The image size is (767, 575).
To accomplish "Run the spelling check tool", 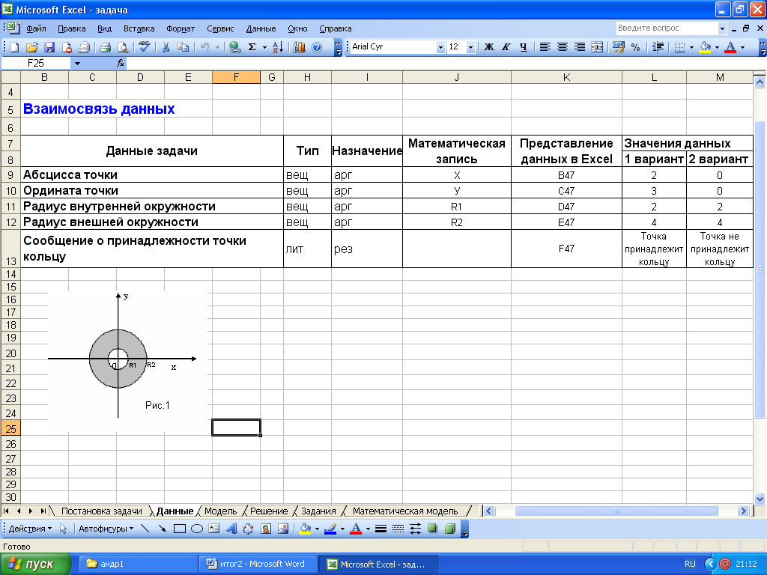I will pos(144,46).
